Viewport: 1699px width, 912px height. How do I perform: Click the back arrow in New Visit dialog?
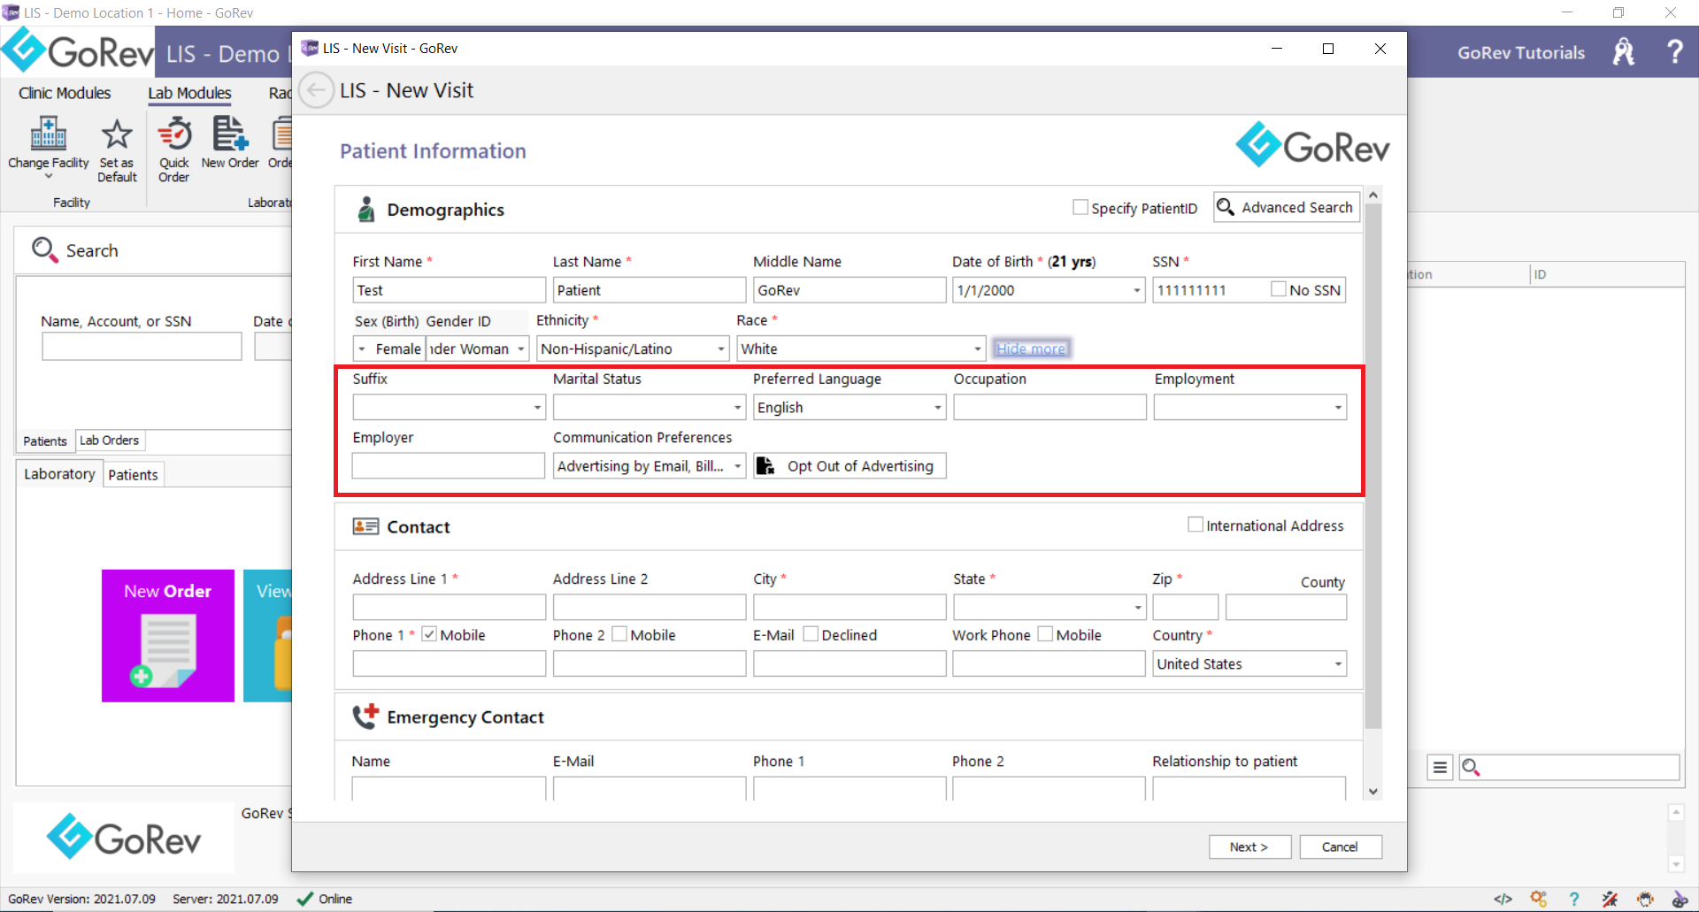pos(316,90)
